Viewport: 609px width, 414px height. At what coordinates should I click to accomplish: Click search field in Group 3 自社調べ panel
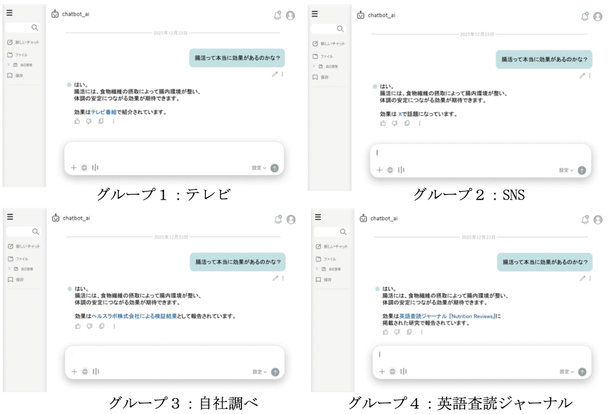point(23,232)
